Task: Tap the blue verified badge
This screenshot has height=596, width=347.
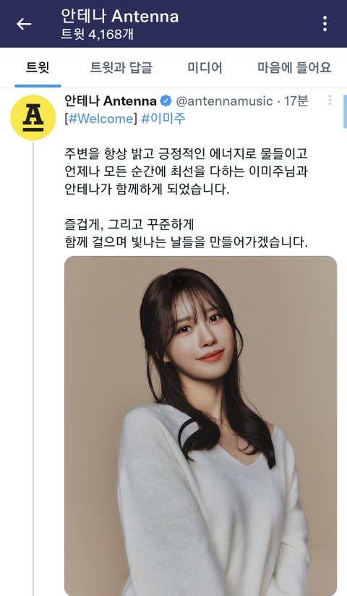Action: point(166,101)
